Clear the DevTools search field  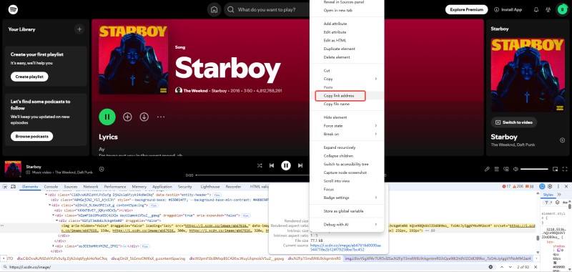pyautogui.click(x=490, y=267)
